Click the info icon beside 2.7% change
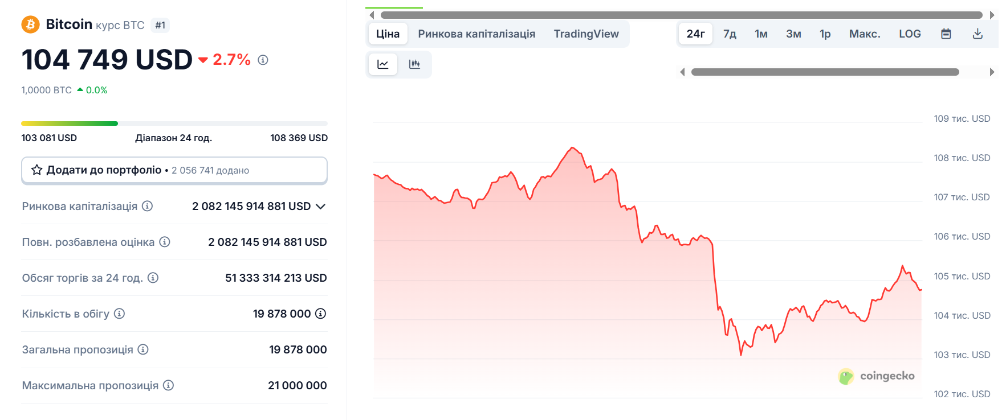Screen dimensions: 1006x420 coord(263,60)
